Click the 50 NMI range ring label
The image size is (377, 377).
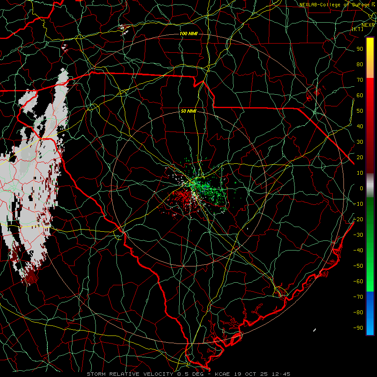(x=188, y=111)
